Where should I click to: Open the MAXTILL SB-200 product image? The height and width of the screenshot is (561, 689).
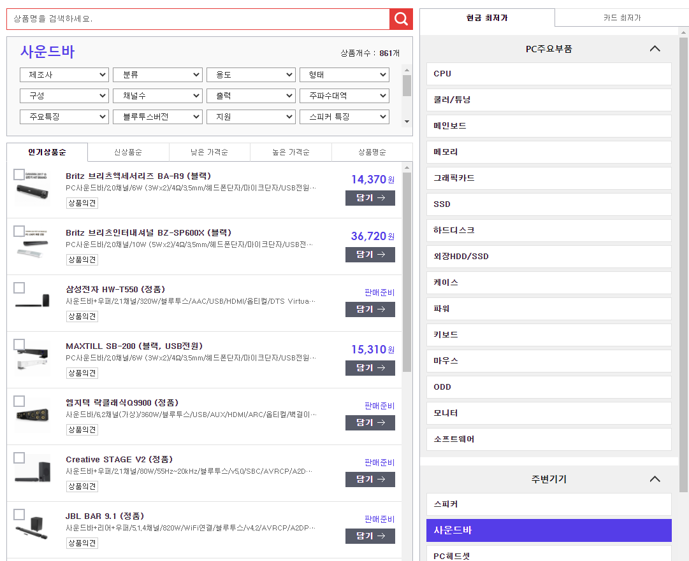click(32, 359)
